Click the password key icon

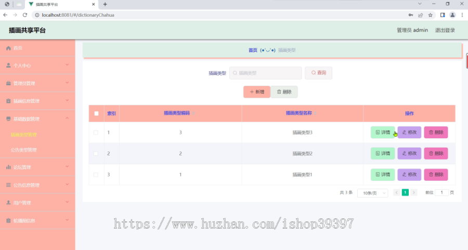(411, 15)
